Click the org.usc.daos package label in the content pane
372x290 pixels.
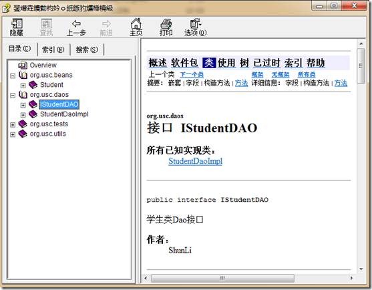coord(165,116)
